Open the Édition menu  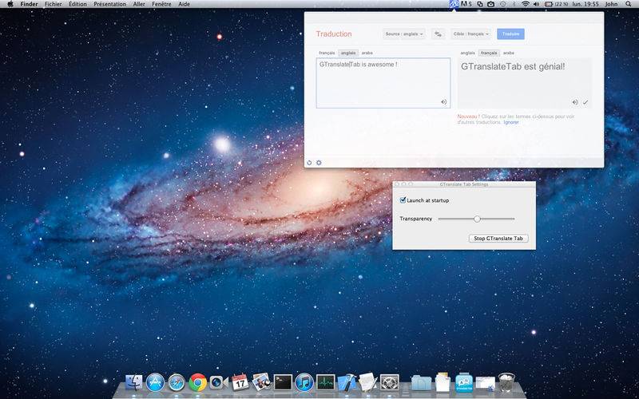click(77, 4)
